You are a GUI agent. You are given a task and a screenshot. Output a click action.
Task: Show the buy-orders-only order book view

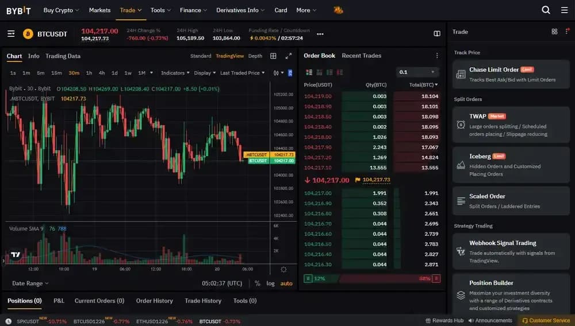click(329, 72)
